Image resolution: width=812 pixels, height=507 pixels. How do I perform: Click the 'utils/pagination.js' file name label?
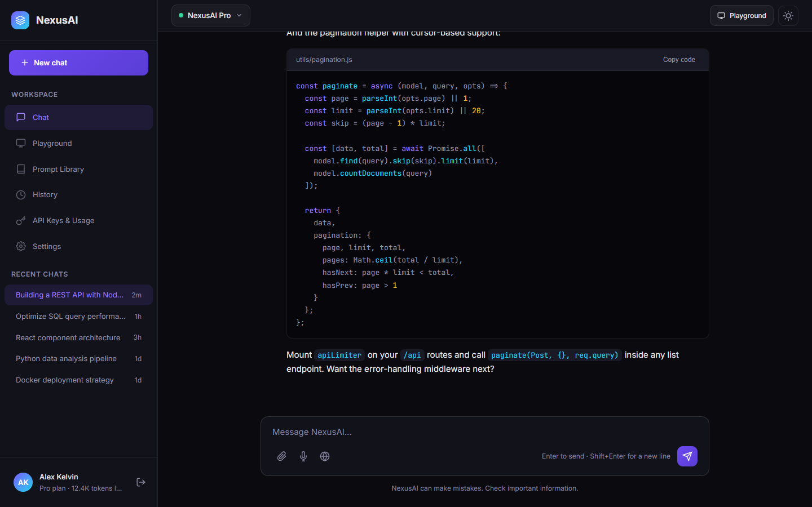[324, 60]
